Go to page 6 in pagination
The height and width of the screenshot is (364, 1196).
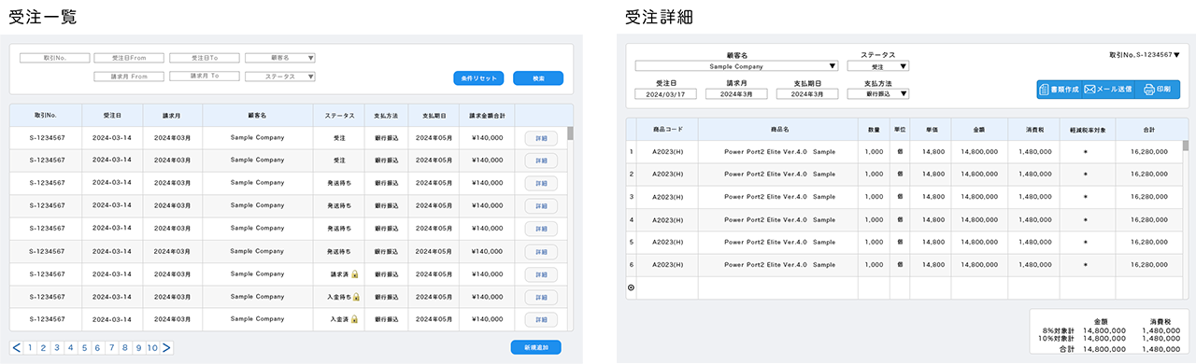point(98,348)
